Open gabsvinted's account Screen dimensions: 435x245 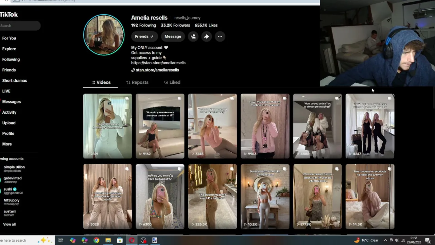(13, 180)
